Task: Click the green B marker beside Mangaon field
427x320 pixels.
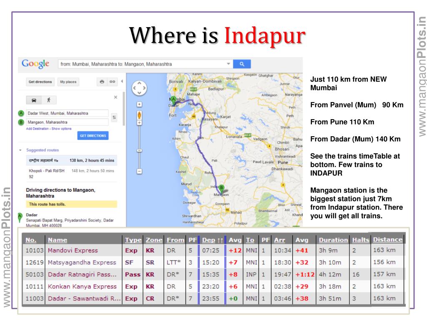Action: [21, 122]
